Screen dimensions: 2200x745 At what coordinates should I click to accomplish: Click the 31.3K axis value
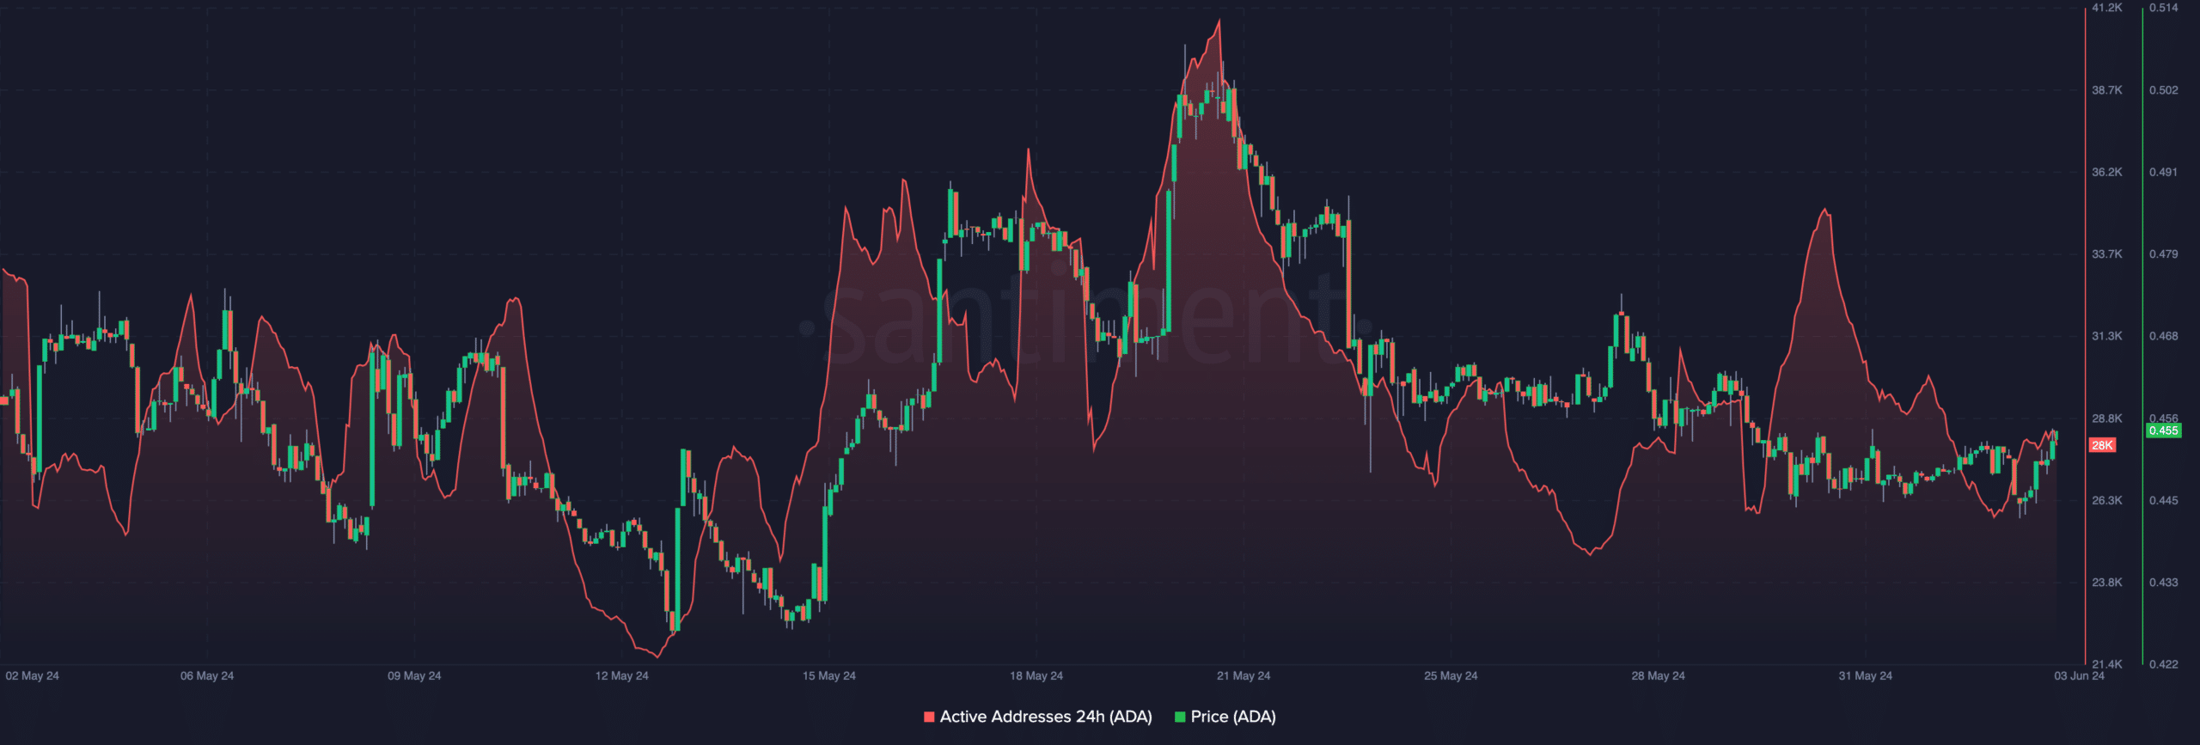click(2107, 336)
